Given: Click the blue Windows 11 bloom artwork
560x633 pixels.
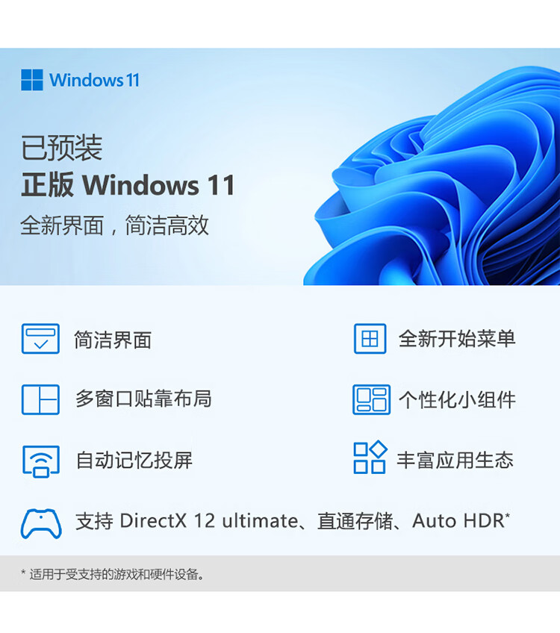Looking at the screenshot, I should 432,176.
